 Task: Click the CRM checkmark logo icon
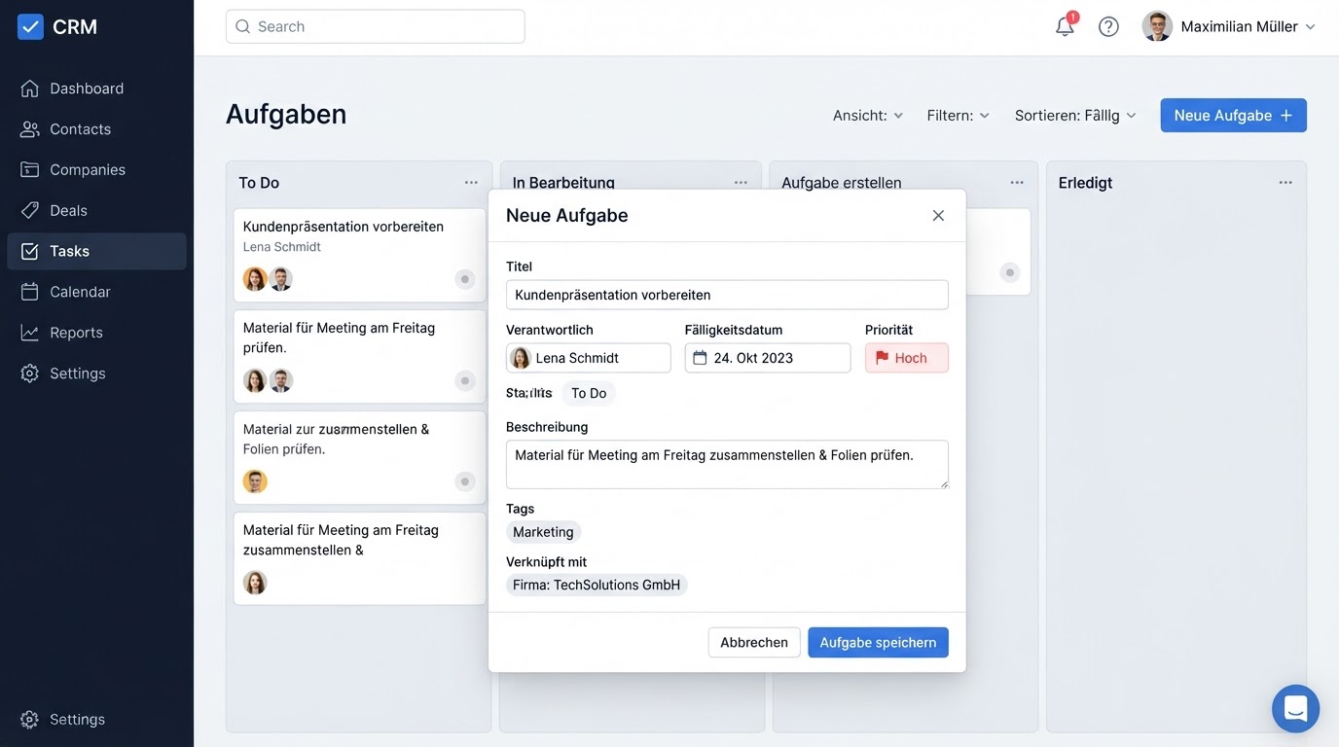30,26
